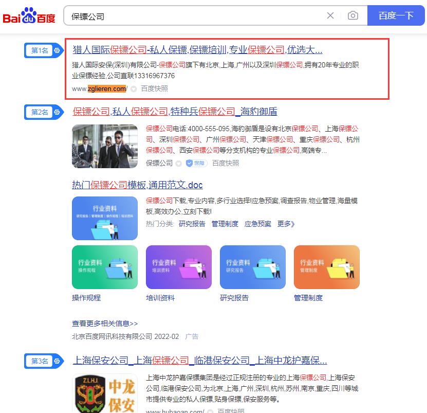Screen dimensions: 427x413
Task: Open image search via the camera icon
Action: tap(353, 15)
